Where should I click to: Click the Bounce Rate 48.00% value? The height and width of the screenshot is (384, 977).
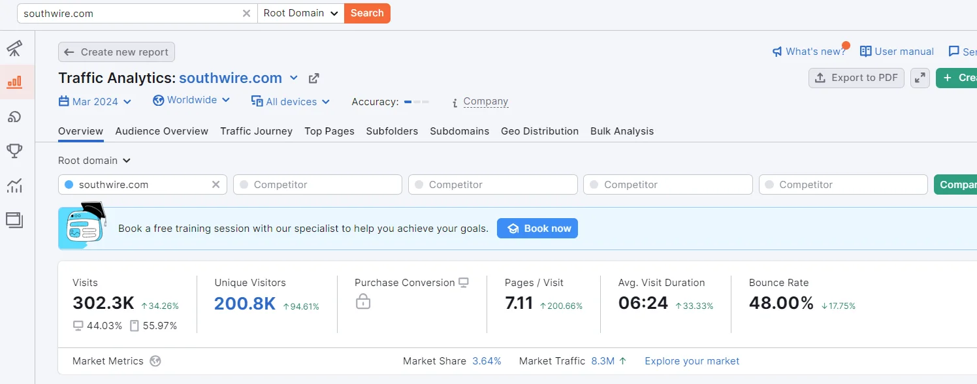pyautogui.click(x=781, y=304)
